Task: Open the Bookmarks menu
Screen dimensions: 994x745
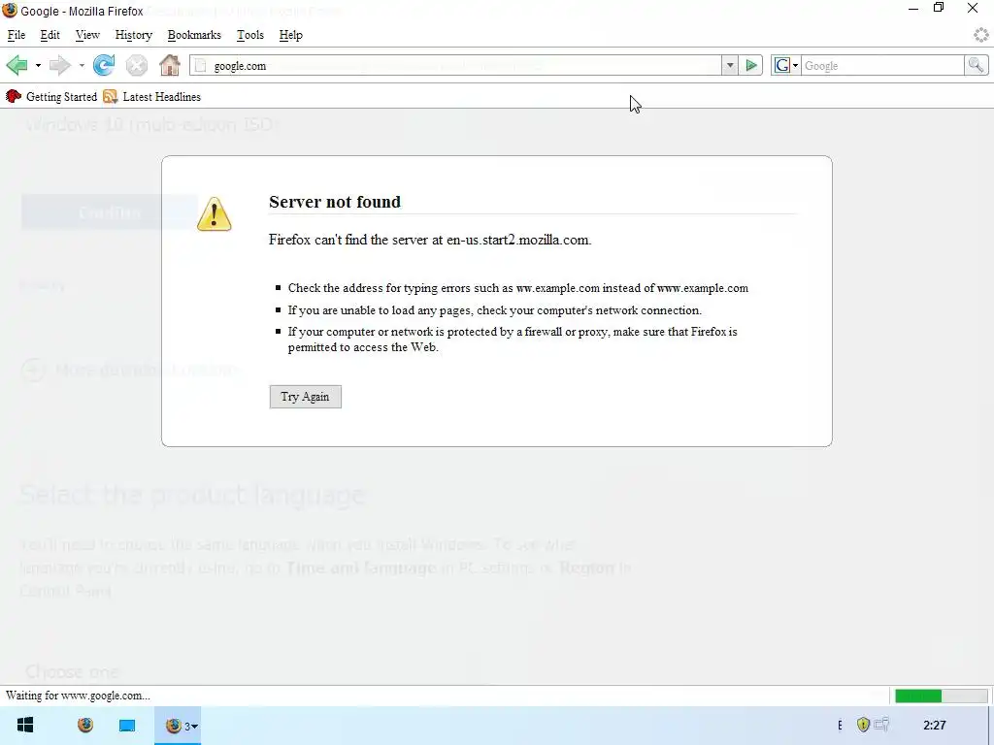Action: point(194,35)
